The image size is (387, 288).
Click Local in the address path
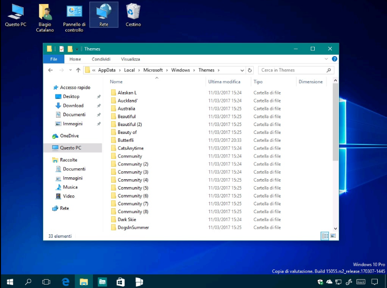129,70
